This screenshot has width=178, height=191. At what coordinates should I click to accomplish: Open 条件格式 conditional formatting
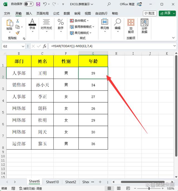[79, 21]
